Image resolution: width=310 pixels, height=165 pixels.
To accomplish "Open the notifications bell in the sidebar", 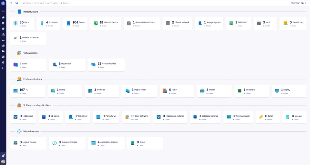I will coord(3,156).
